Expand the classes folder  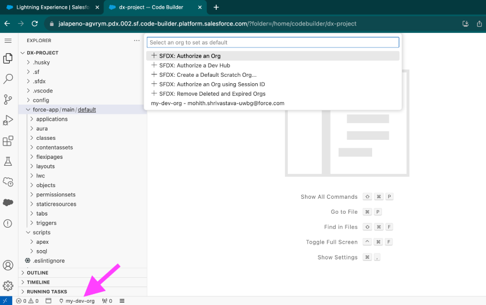(x=46, y=138)
